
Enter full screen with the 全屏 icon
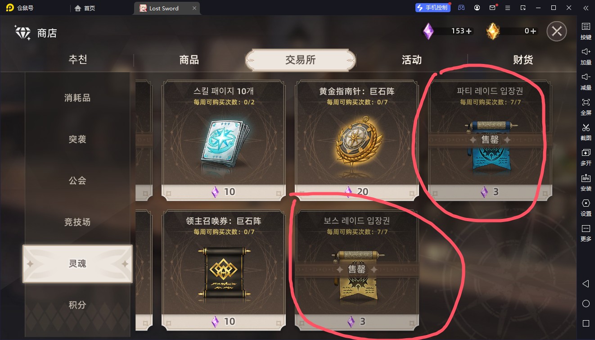click(x=586, y=106)
